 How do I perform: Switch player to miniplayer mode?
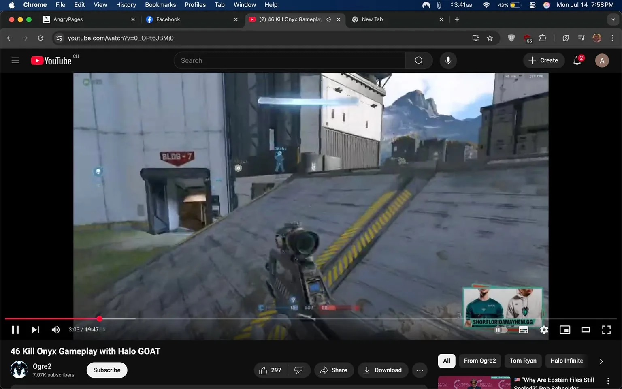[564, 329]
